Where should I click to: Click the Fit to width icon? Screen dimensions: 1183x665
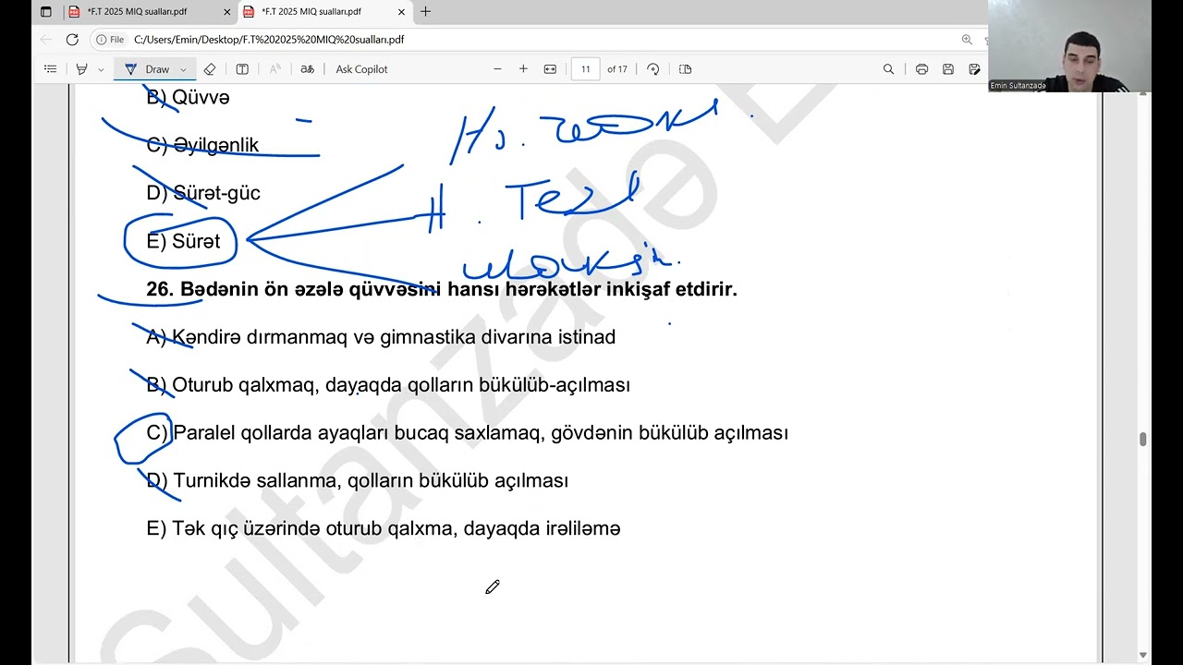550,69
